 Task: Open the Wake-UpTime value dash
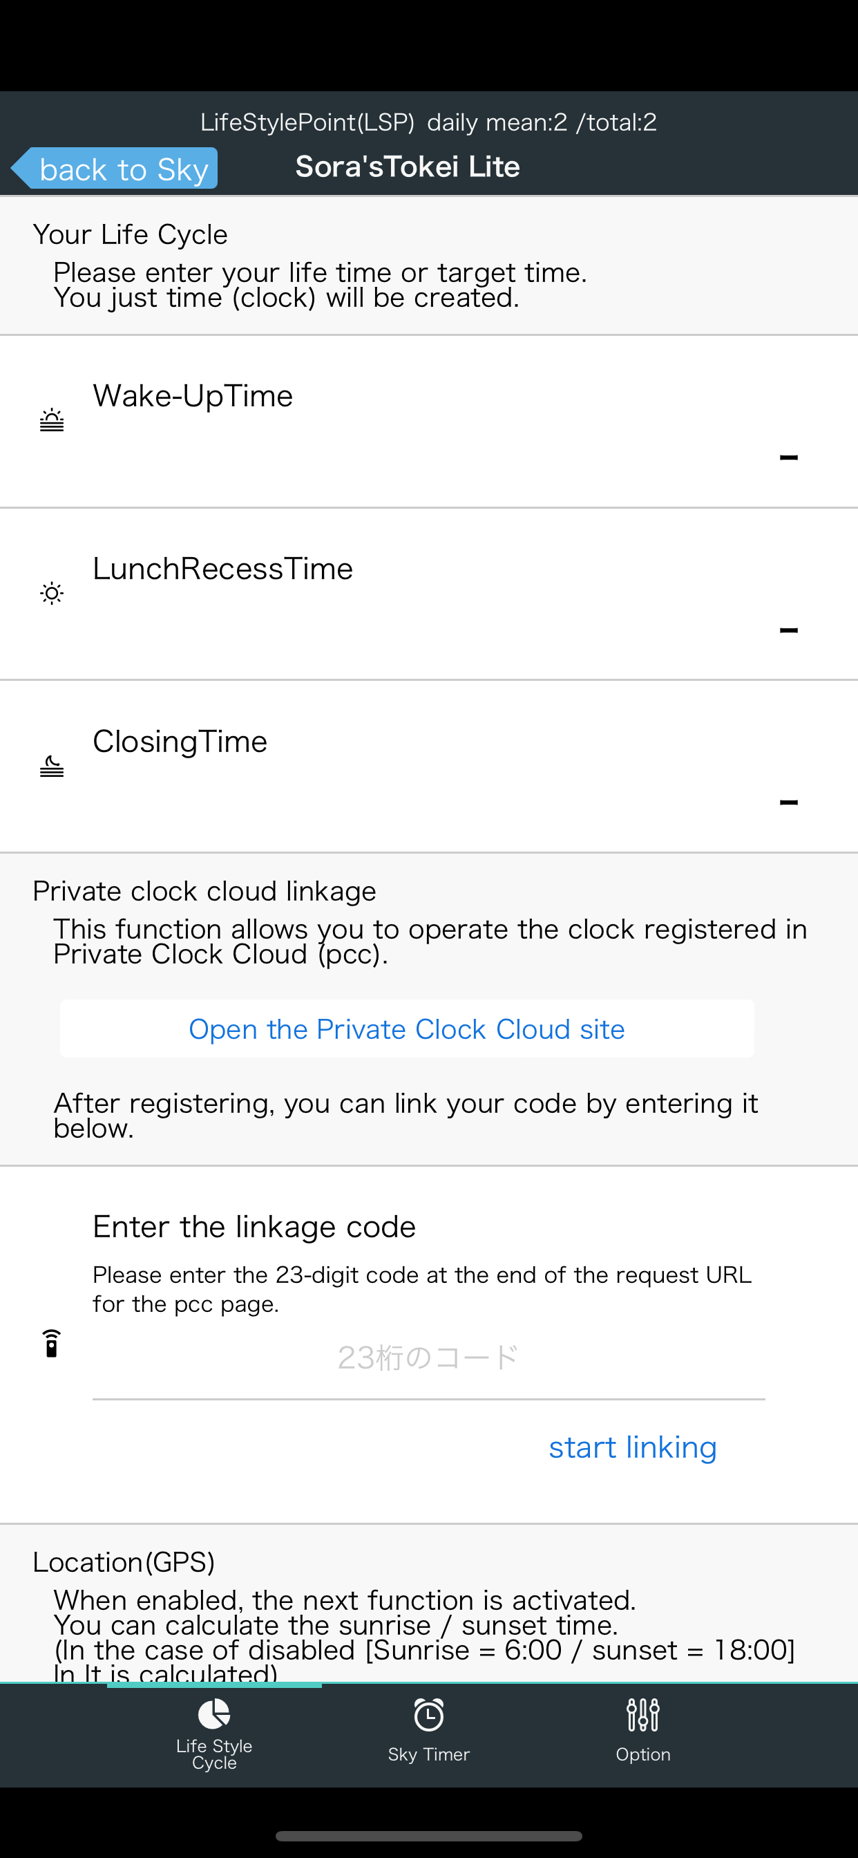click(x=789, y=458)
